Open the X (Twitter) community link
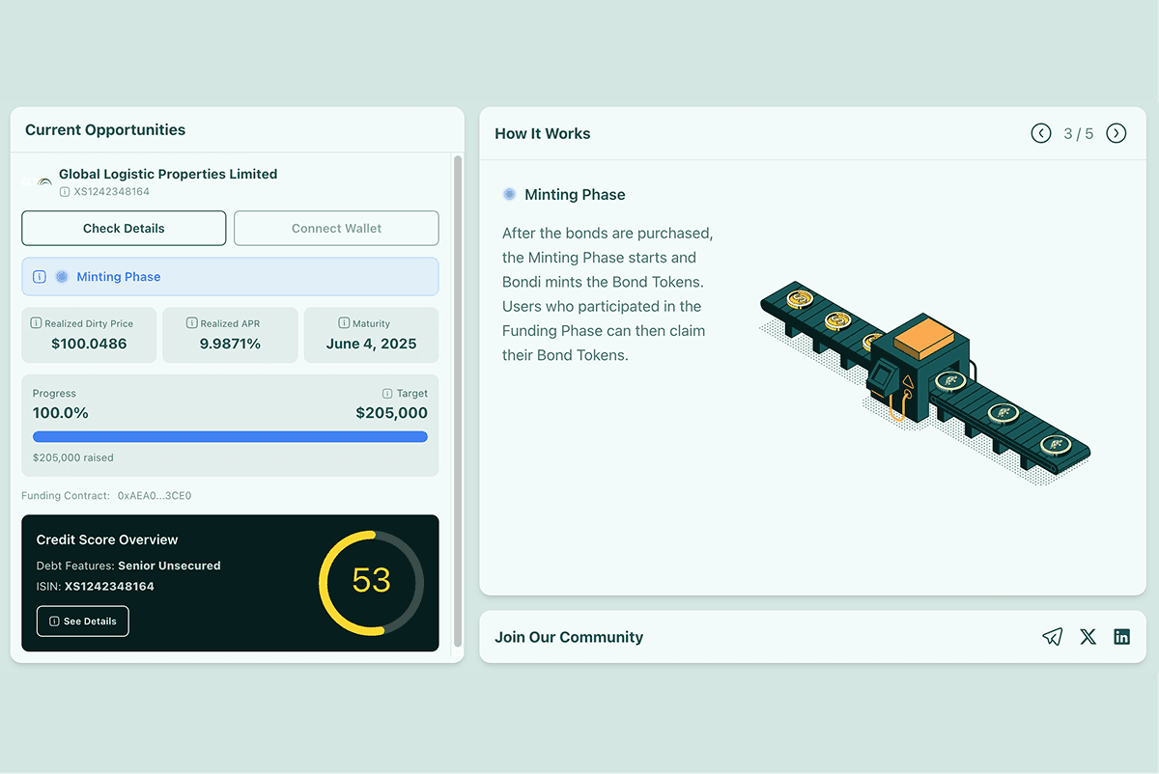This screenshot has height=774, width=1159. 1088,637
